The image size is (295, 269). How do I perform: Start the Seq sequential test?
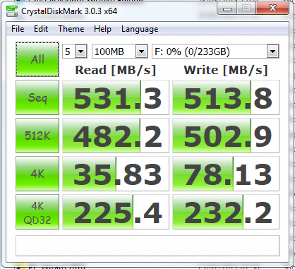click(x=37, y=97)
